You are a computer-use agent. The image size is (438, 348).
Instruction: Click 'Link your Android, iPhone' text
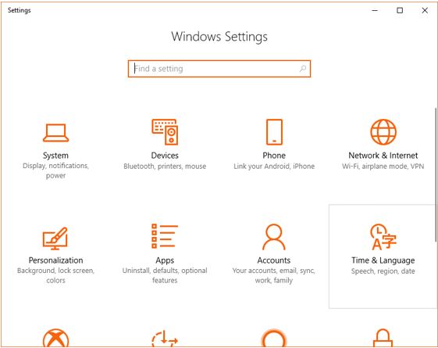(x=274, y=167)
